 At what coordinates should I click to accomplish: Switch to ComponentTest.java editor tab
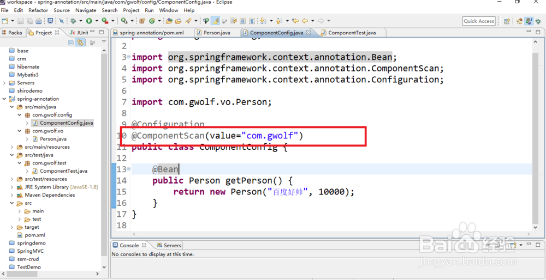pos(352,33)
